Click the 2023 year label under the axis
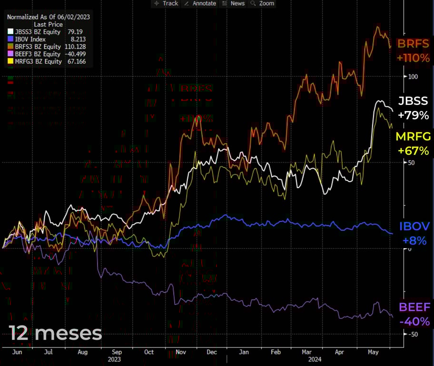 [114, 360]
